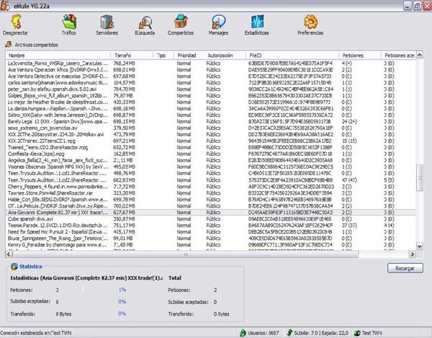
Task: Click the horizontal scrollbar thumb
Action: tap(185, 254)
